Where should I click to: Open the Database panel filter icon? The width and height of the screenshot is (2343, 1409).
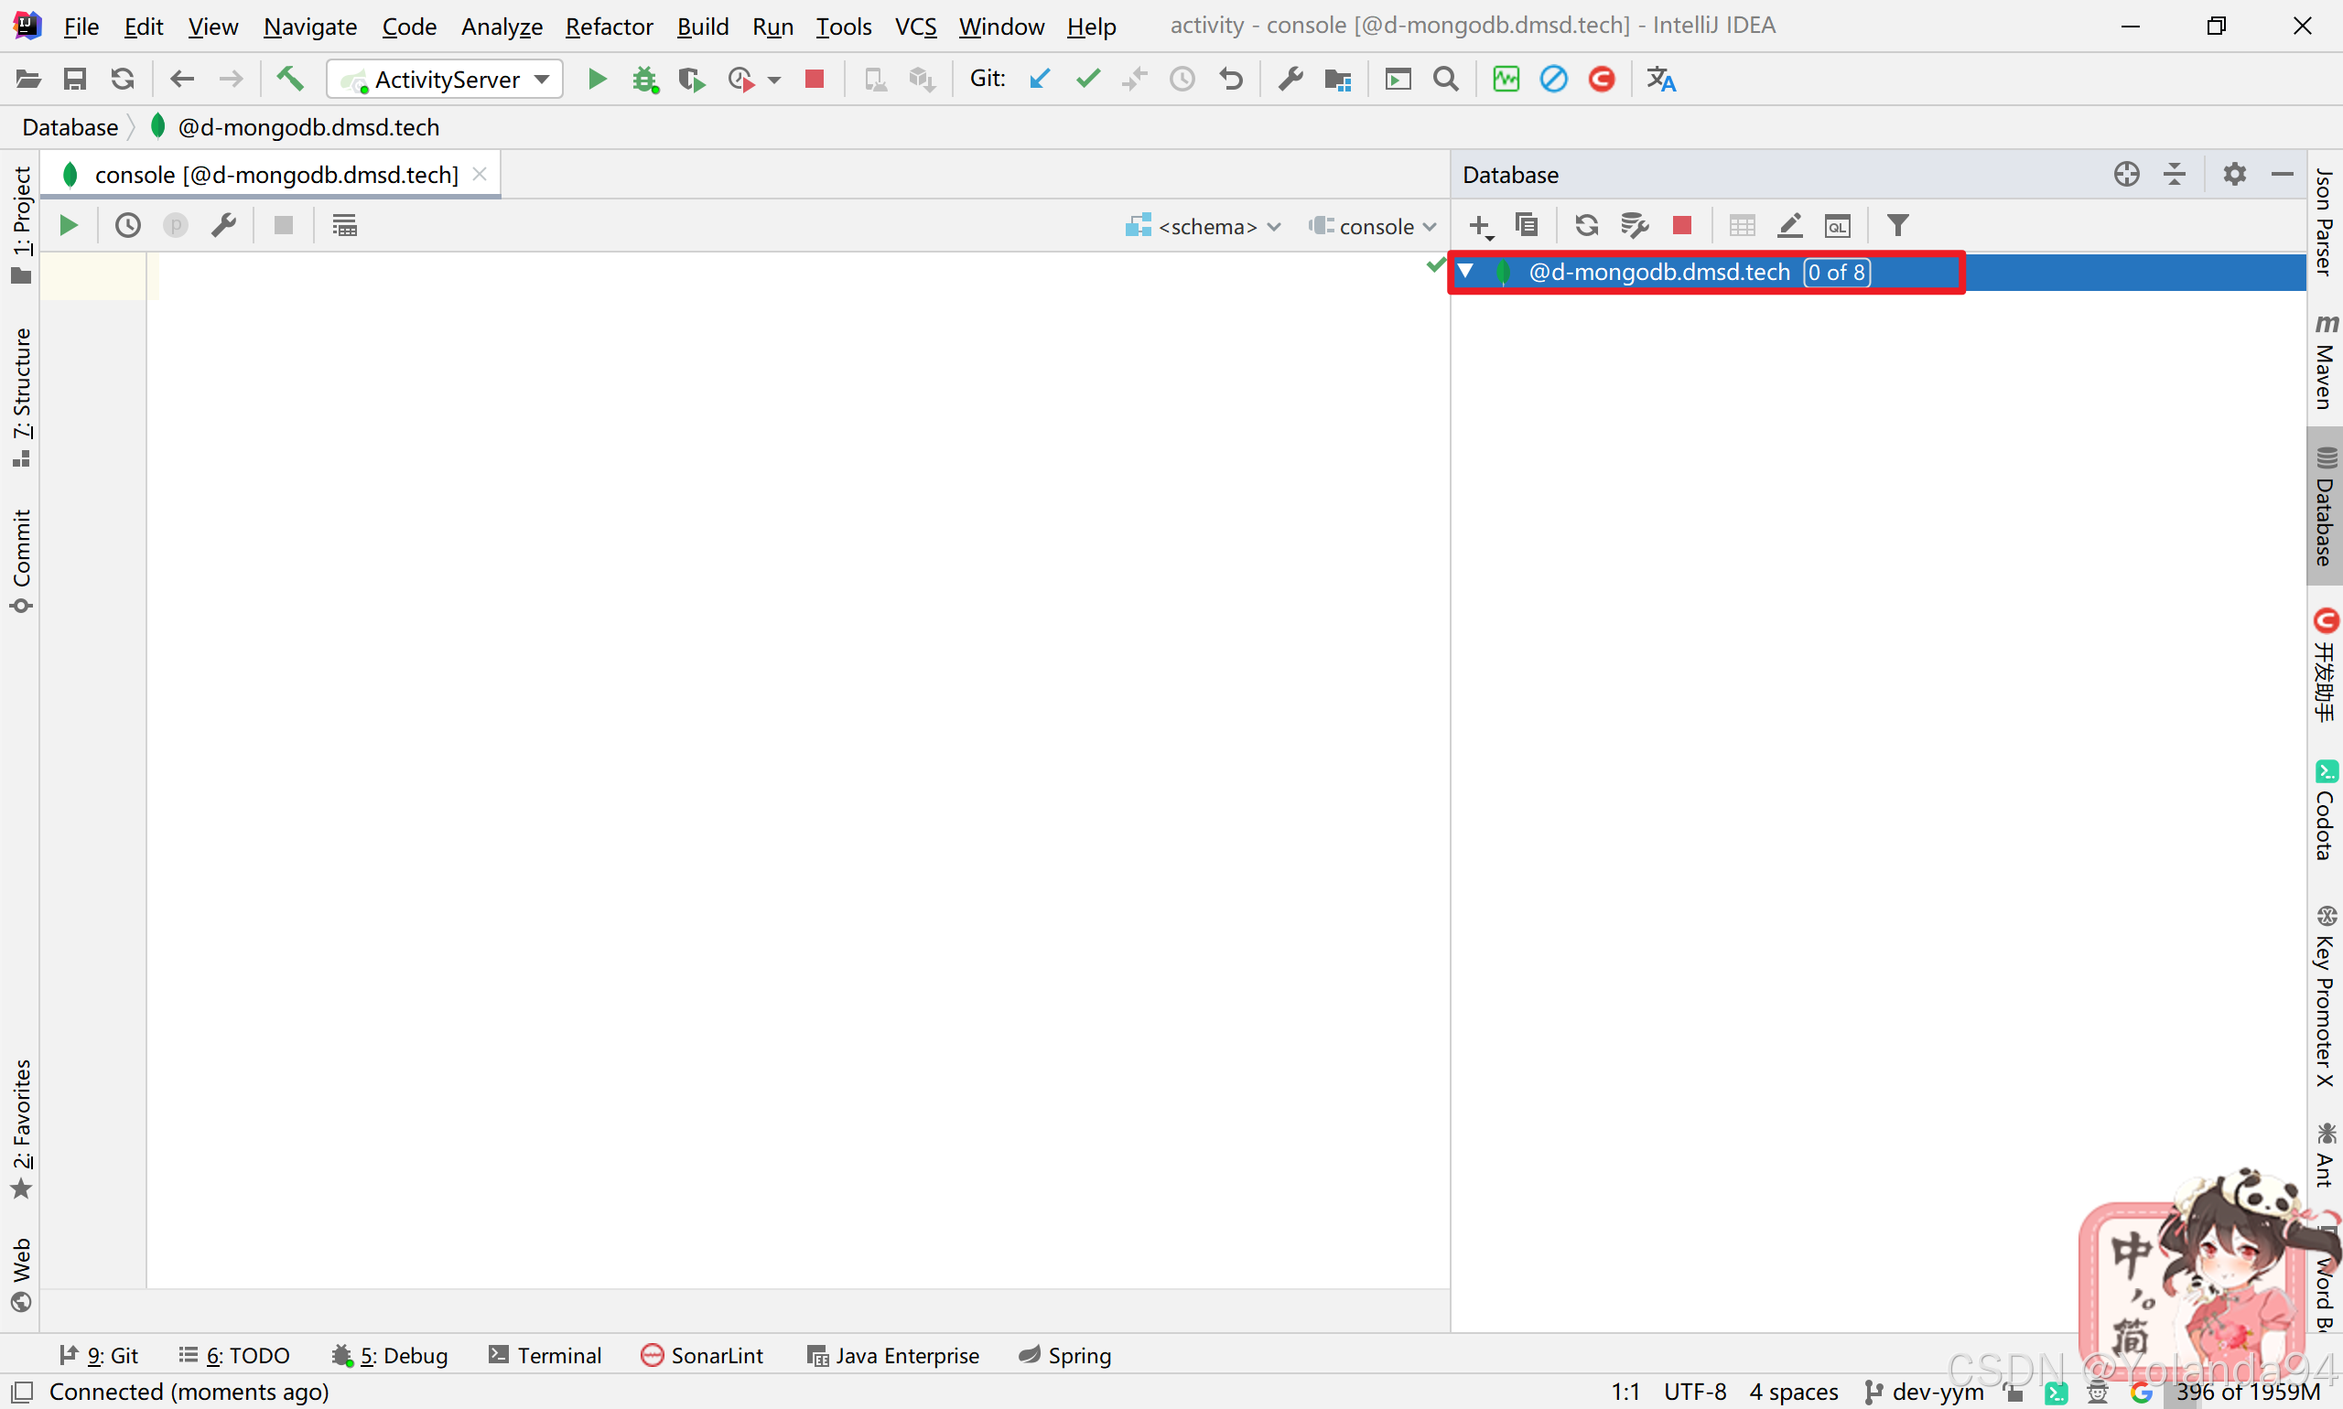[x=1896, y=226]
